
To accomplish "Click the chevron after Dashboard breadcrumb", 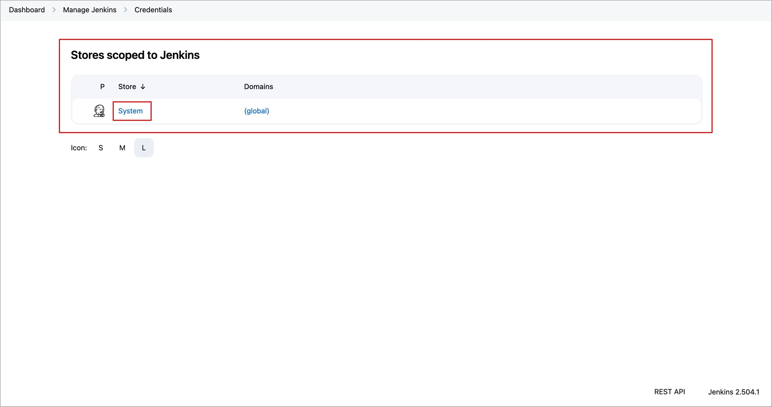I will tap(54, 10).
